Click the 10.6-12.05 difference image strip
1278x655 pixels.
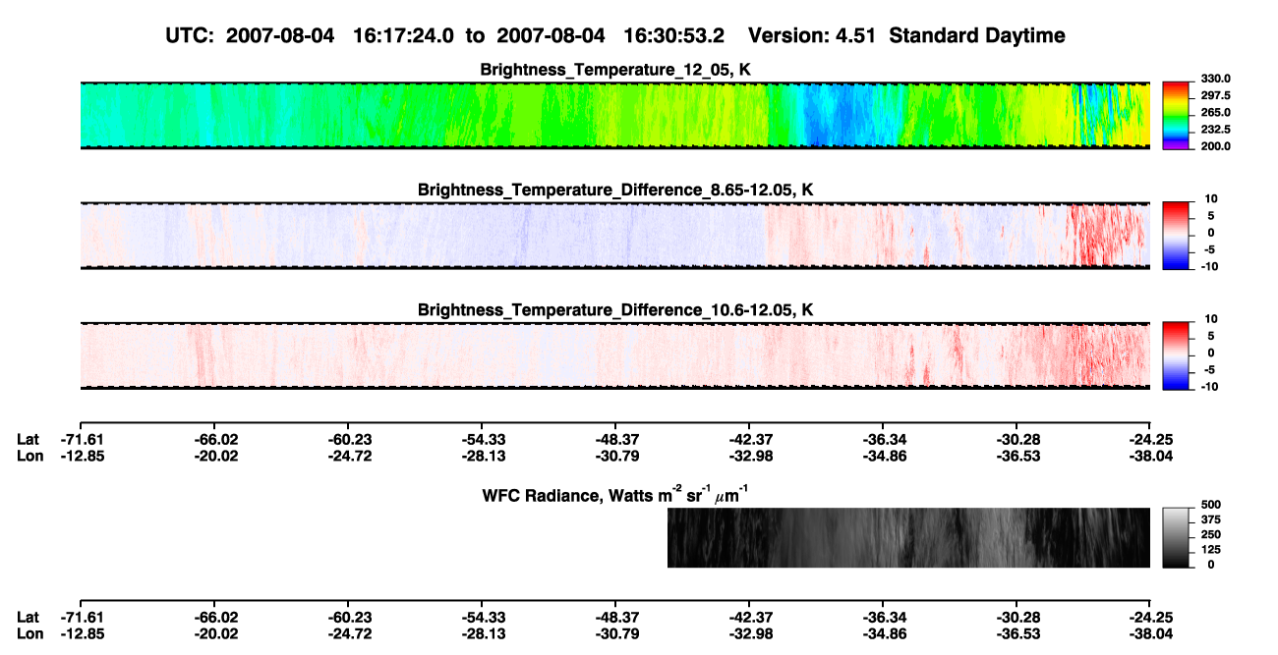(x=614, y=355)
